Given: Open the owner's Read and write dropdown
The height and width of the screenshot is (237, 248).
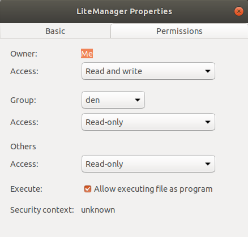Looking at the screenshot, I should [x=148, y=71].
